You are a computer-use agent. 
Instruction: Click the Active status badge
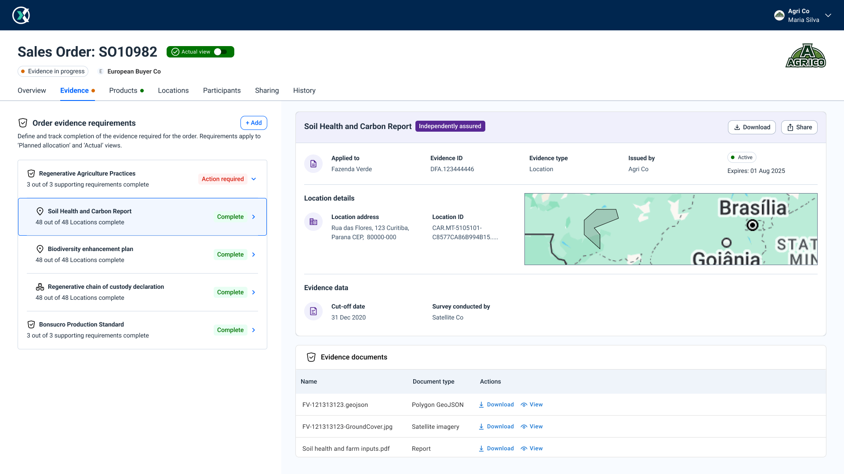742,158
